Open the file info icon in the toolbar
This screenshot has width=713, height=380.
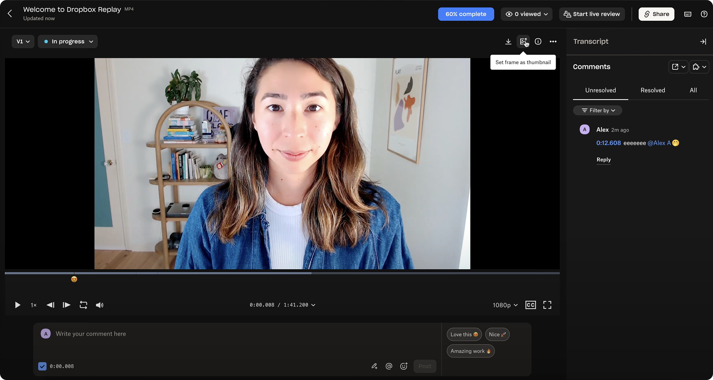538,41
